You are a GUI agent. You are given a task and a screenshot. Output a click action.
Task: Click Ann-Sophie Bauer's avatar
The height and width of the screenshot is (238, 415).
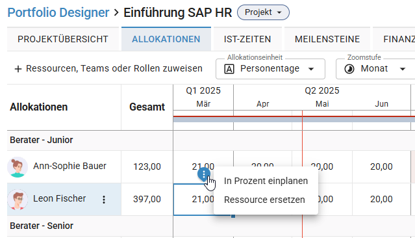(18, 167)
